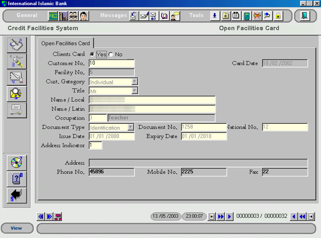Open the search magnifier sidebar icon

[17, 94]
